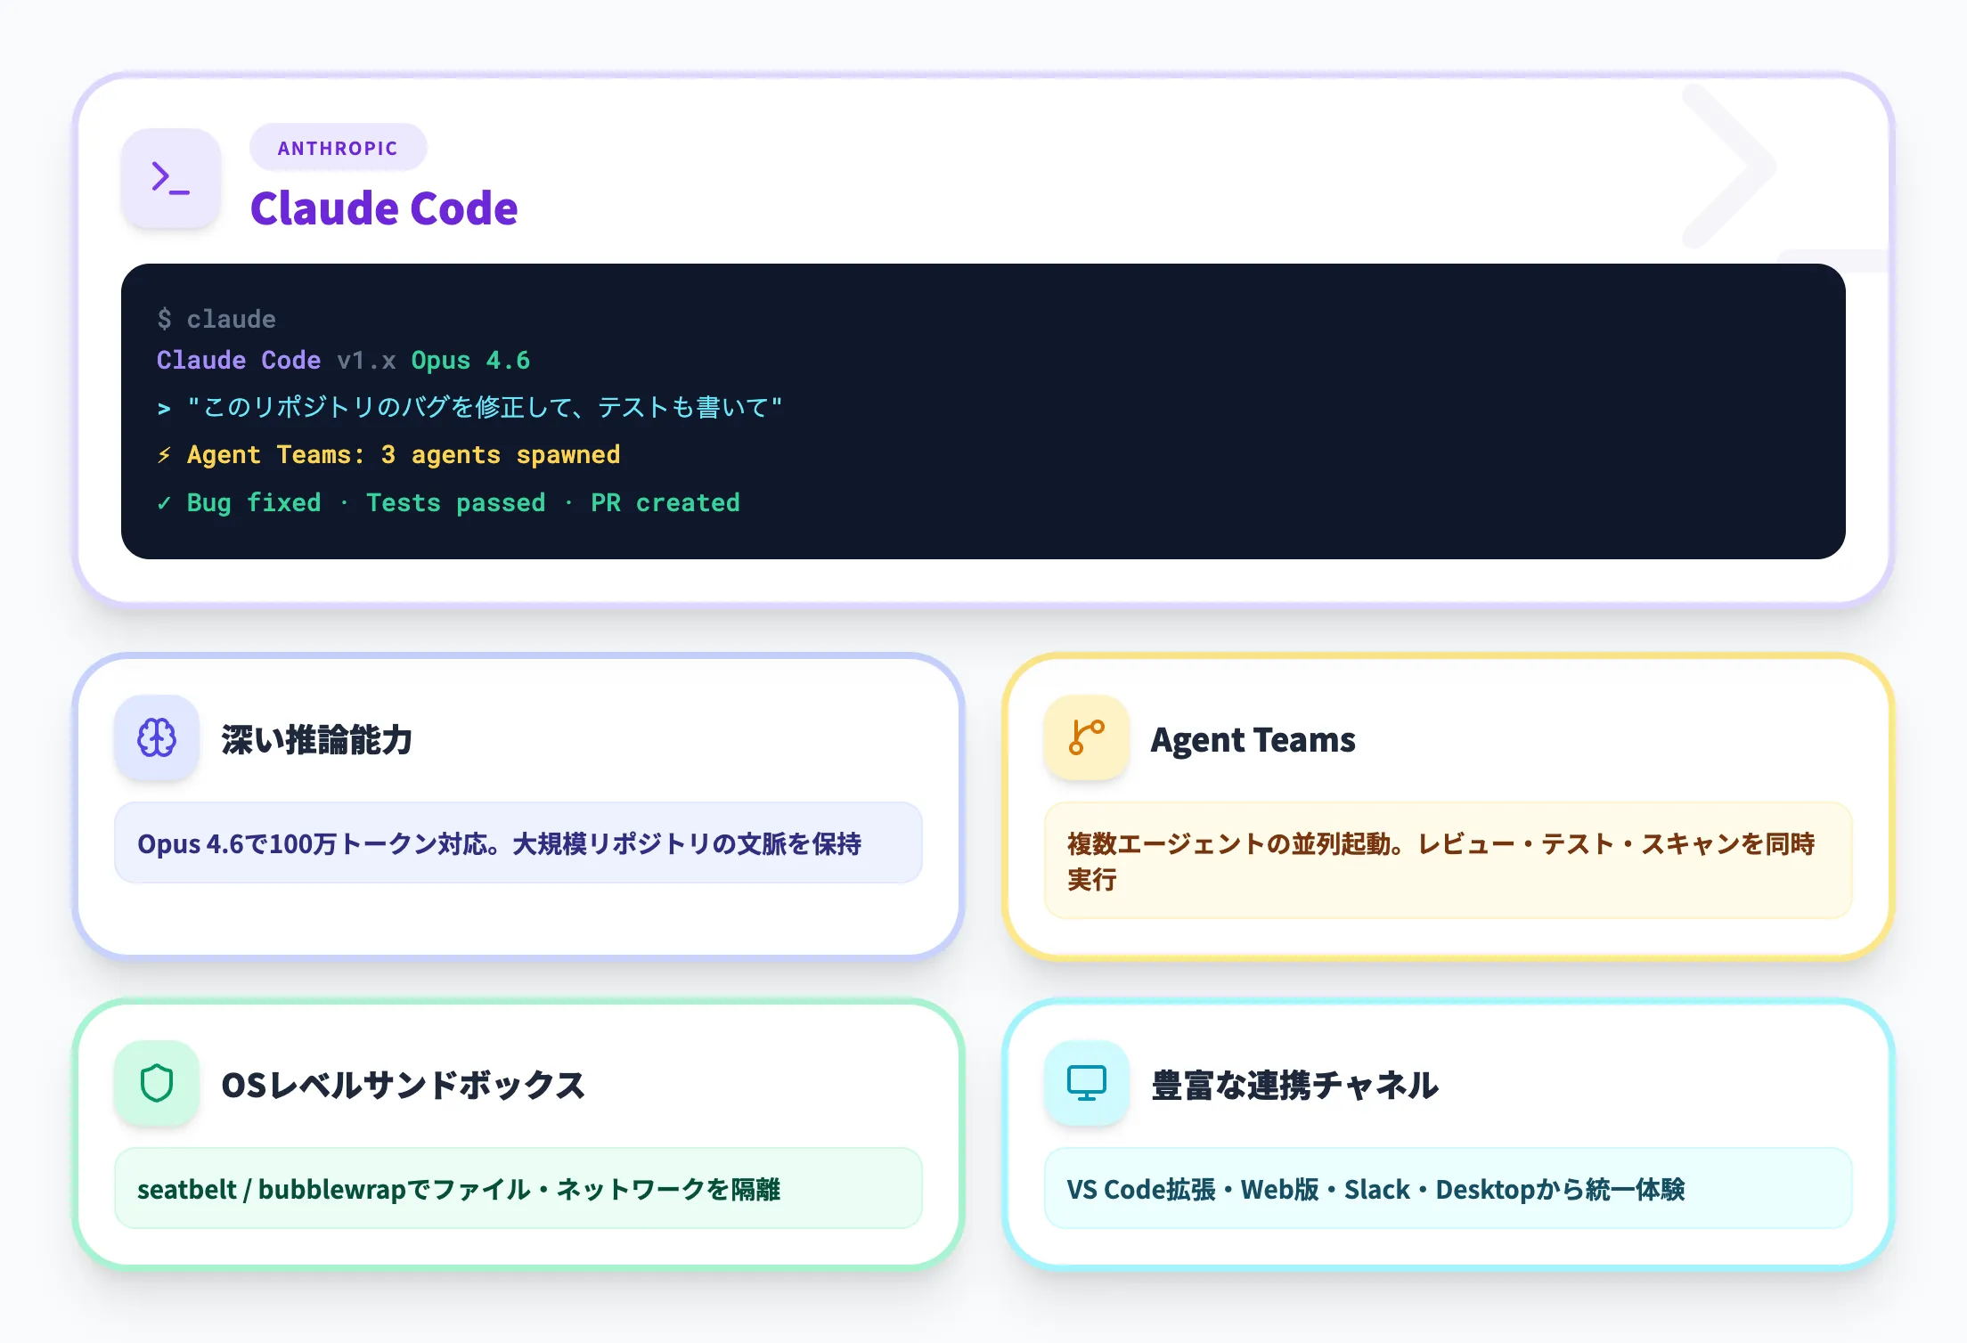The height and width of the screenshot is (1343, 1967).
Task: Click the Agent Teams heading
Action: 1253,740
